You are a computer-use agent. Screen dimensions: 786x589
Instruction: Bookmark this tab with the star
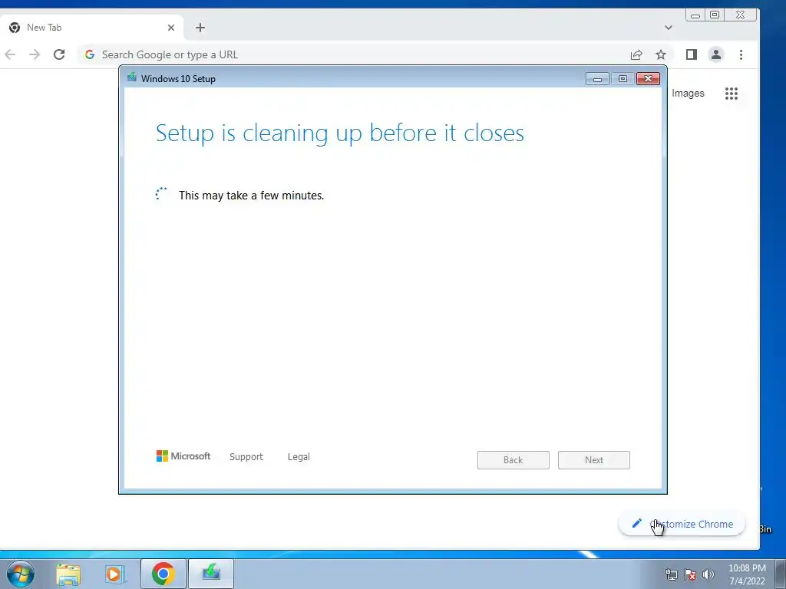coord(661,54)
